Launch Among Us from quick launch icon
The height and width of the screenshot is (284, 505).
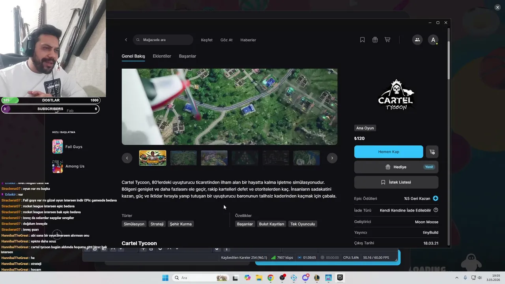coord(58,166)
